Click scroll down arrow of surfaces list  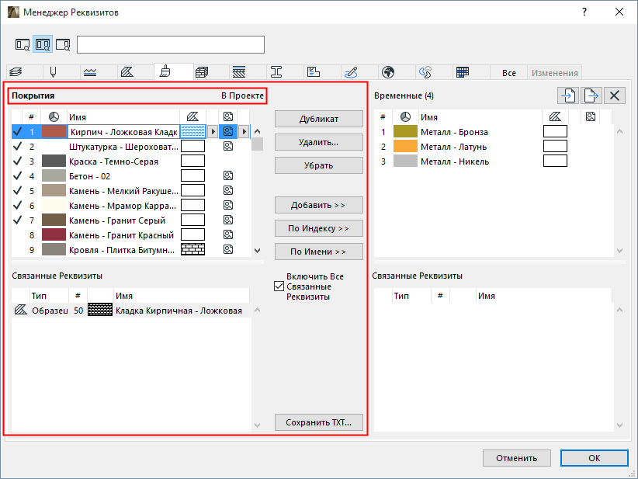coord(257,251)
